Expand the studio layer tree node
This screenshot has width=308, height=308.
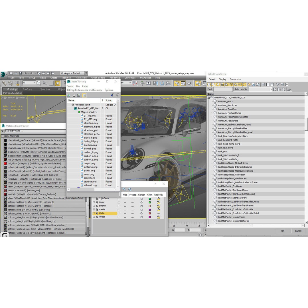pos(94,213)
